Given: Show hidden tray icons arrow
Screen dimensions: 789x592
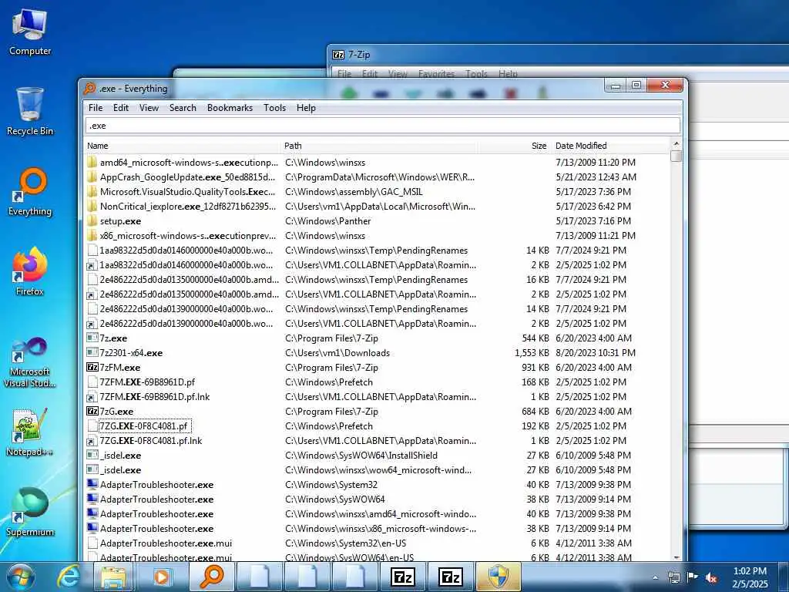Looking at the screenshot, I should [655, 578].
